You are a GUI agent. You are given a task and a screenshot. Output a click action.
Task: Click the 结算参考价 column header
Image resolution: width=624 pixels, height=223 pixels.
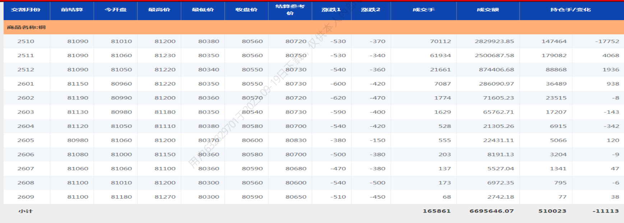290,10
